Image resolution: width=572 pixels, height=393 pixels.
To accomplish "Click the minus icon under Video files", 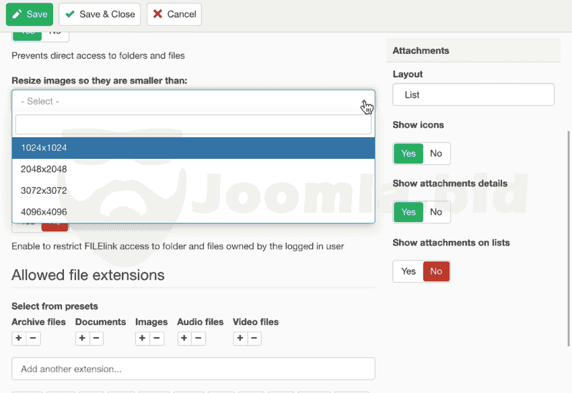I will (x=254, y=338).
